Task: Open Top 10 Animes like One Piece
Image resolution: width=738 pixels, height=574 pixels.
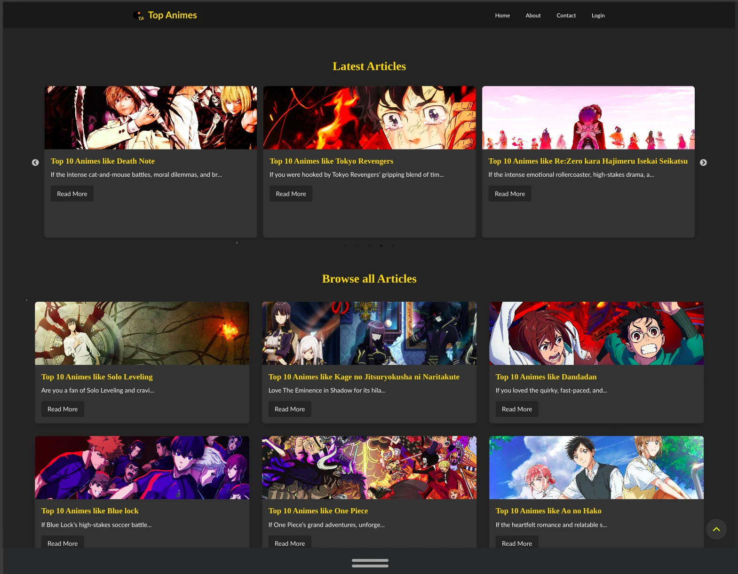Action: (x=318, y=511)
